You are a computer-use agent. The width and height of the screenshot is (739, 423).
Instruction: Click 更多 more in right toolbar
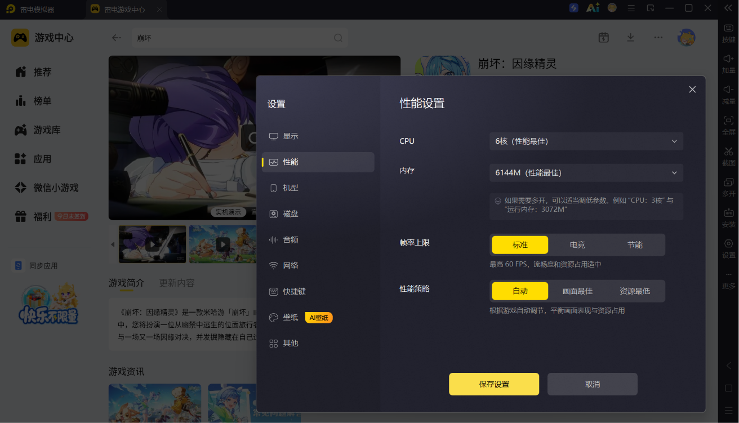click(729, 280)
